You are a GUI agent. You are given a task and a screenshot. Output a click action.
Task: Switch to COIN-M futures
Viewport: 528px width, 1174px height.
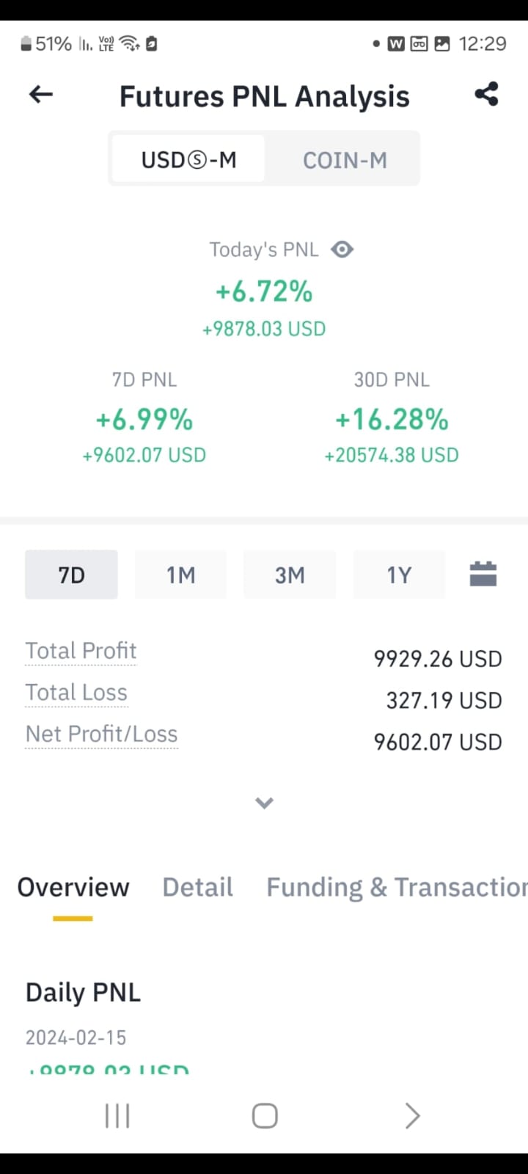[345, 159]
